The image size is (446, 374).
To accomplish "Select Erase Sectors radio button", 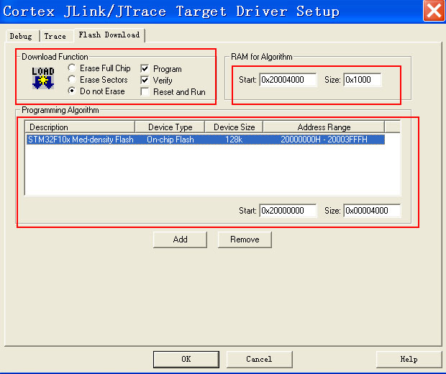I will 72,80.
